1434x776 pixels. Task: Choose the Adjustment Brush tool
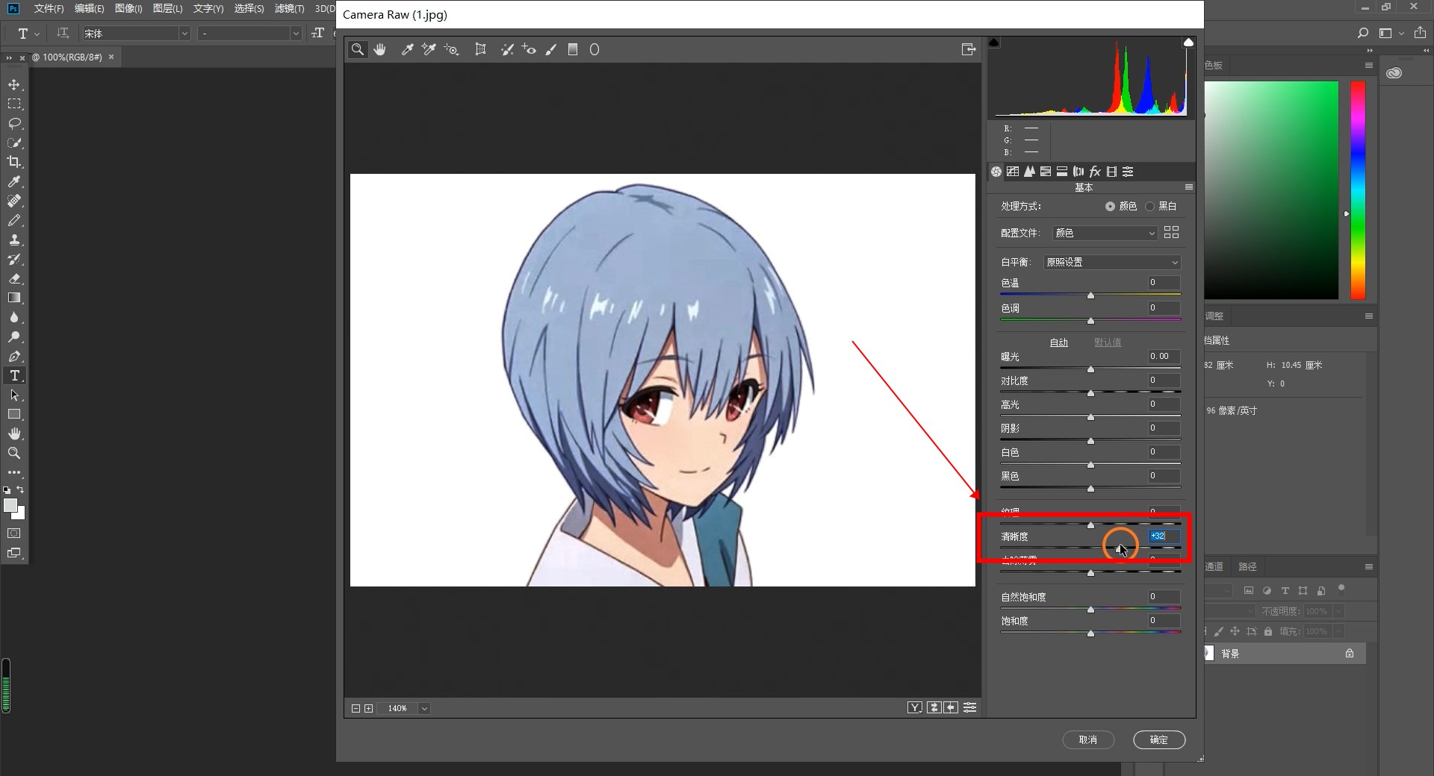551,49
